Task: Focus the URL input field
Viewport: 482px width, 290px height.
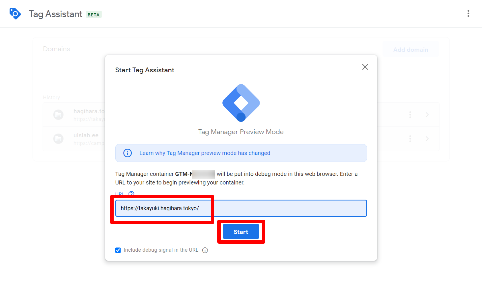Action: (241, 208)
